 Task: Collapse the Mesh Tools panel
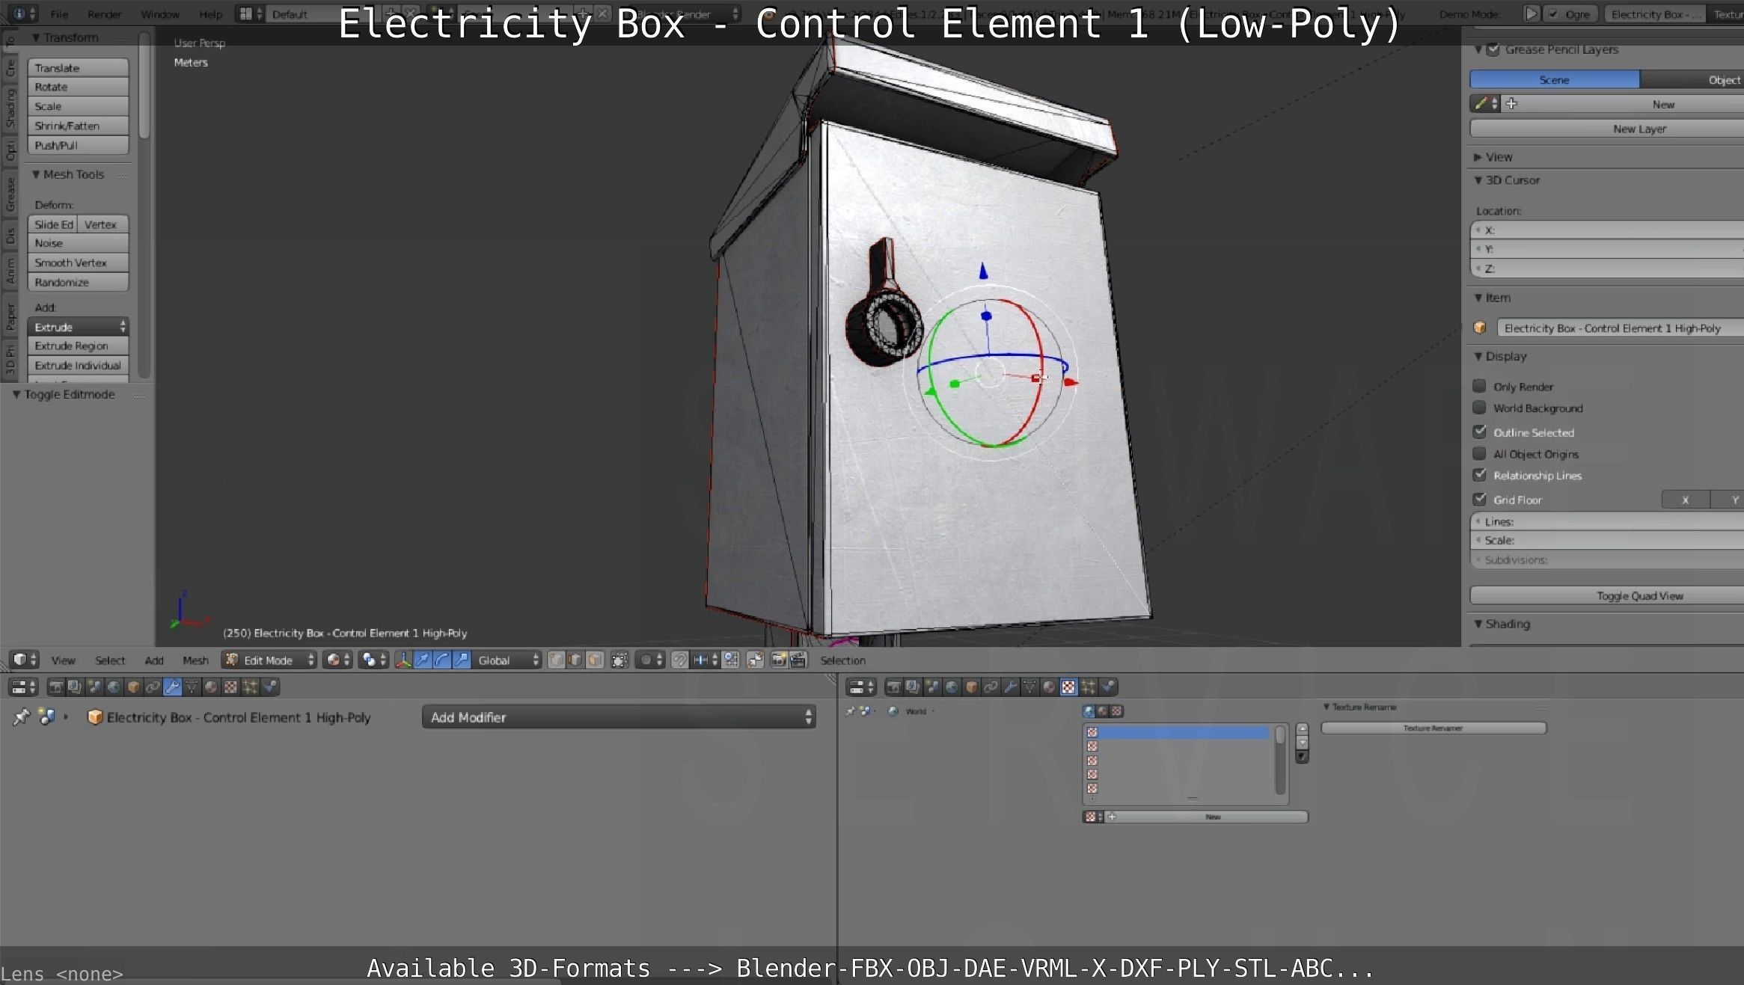36,174
